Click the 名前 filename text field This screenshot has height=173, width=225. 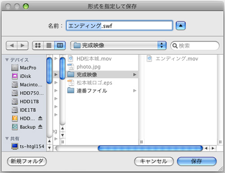[119, 26]
